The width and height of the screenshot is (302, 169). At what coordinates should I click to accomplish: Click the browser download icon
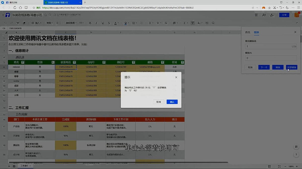coord(269,8)
